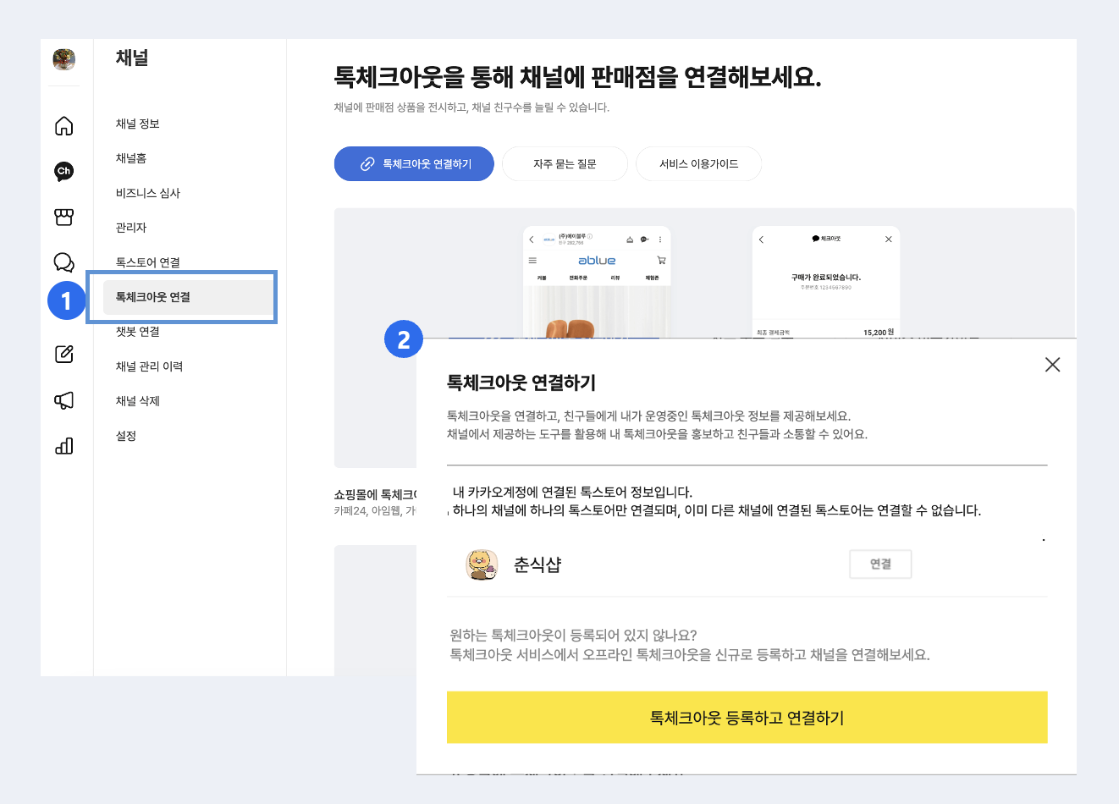
Task: Select 채널홈 menu item
Action: click(x=131, y=158)
